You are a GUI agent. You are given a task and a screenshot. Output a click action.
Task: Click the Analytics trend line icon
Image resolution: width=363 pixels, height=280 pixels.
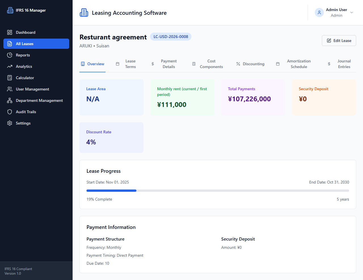(10, 66)
